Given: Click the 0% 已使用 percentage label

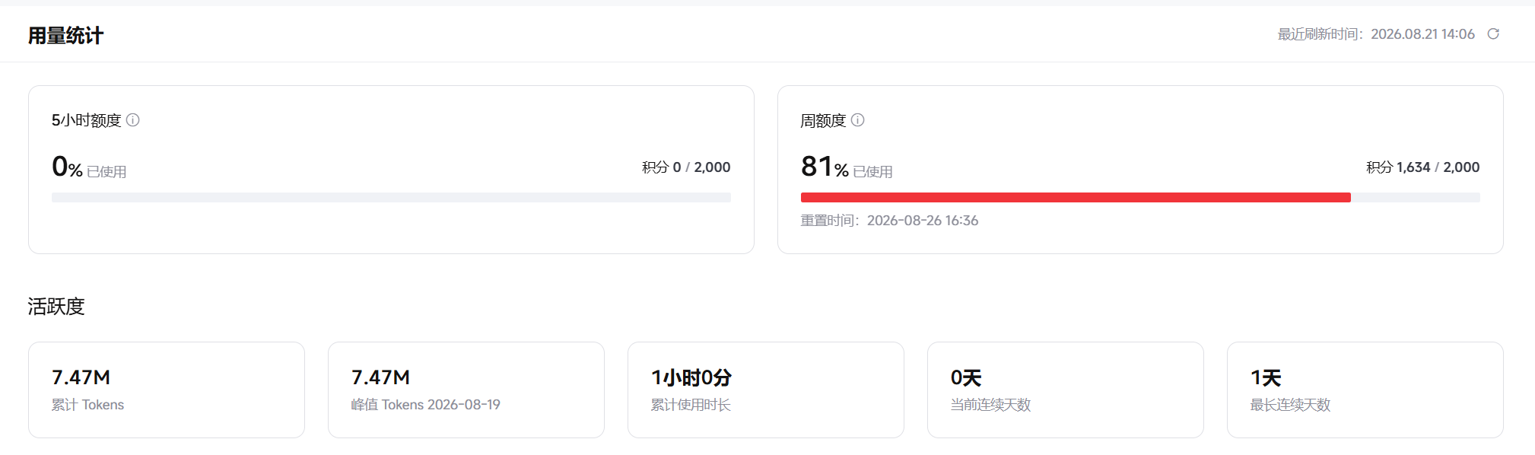Looking at the screenshot, I should tap(89, 167).
